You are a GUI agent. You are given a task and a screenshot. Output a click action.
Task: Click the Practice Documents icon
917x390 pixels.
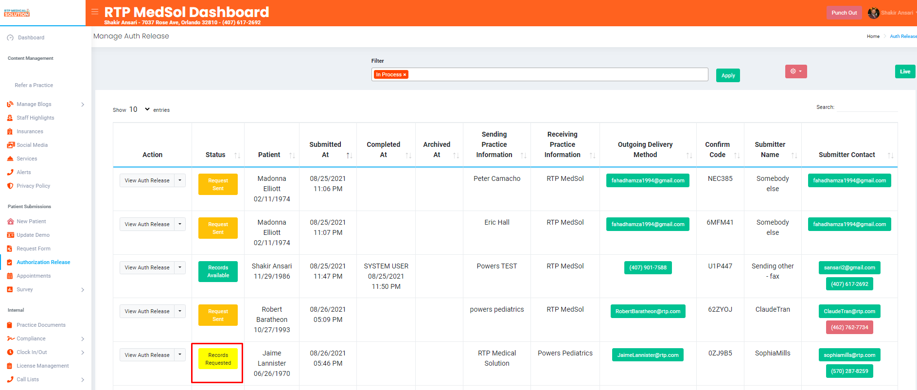coord(10,325)
